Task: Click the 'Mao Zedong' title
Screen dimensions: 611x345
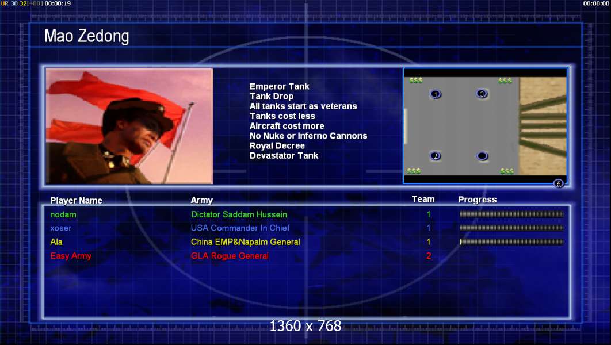Action: (x=86, y=36)
